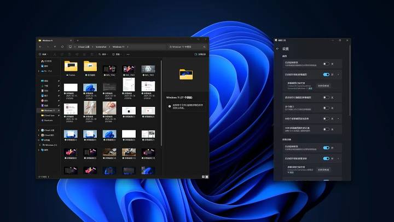Open the See more ellipsis menu in Explorer

pos(128,54)
